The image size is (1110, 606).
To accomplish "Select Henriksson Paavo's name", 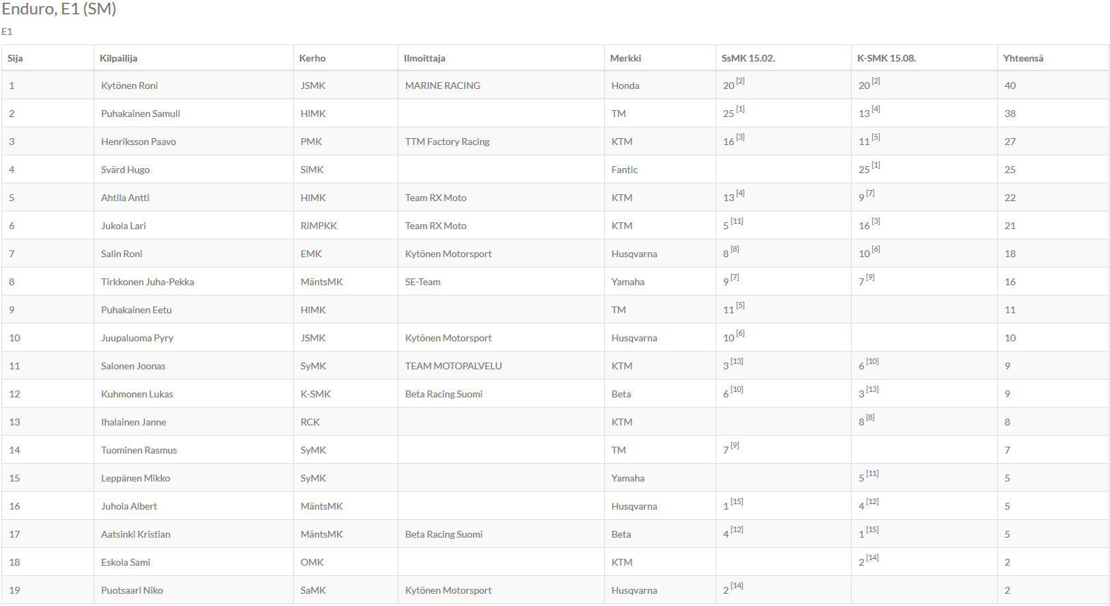I will click(x=139, y=142).
